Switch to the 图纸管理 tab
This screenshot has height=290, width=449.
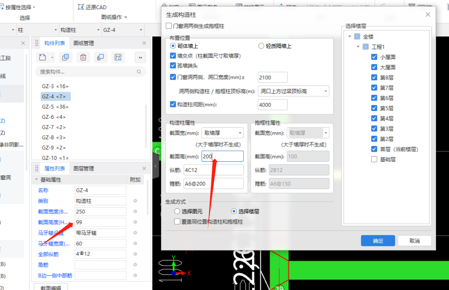click(x=84, y=43)
